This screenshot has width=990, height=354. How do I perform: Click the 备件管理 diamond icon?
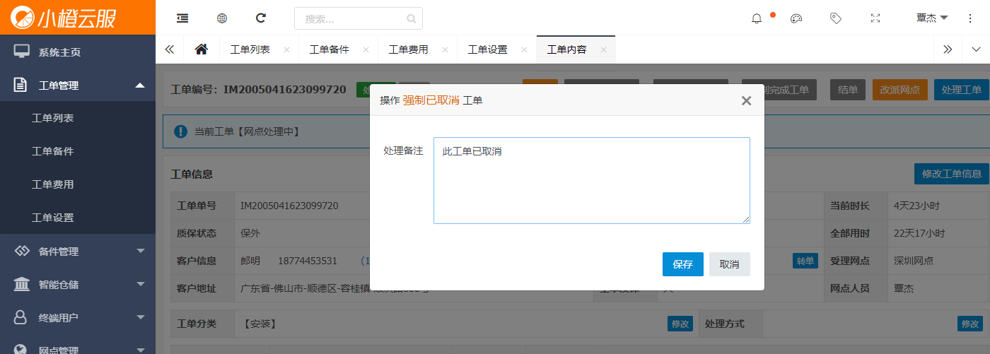pyautogui.click(x=22, y=251)
